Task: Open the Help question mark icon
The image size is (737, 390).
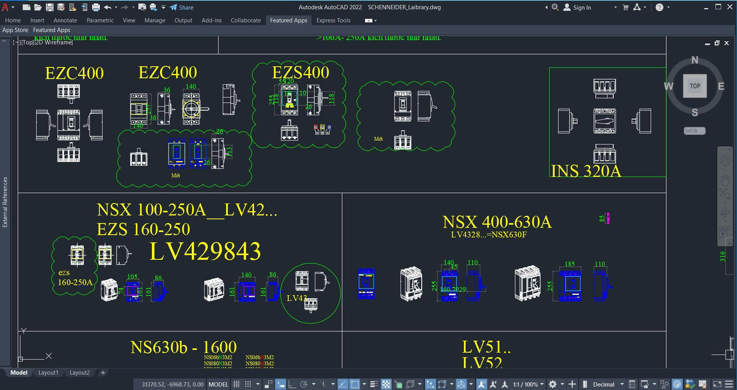Action: click(660, 7)
